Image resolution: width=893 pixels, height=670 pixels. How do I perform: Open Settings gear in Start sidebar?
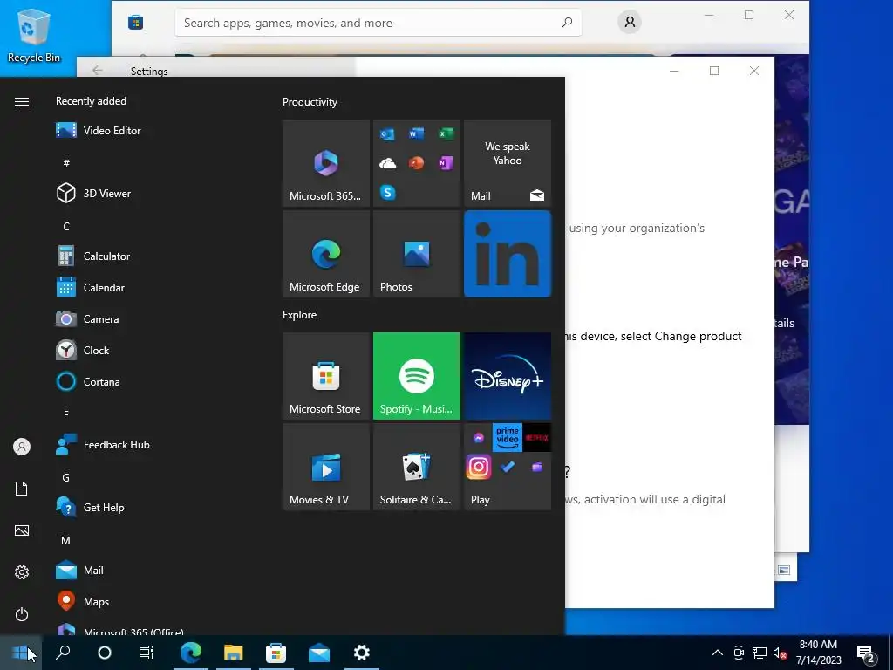22,572
